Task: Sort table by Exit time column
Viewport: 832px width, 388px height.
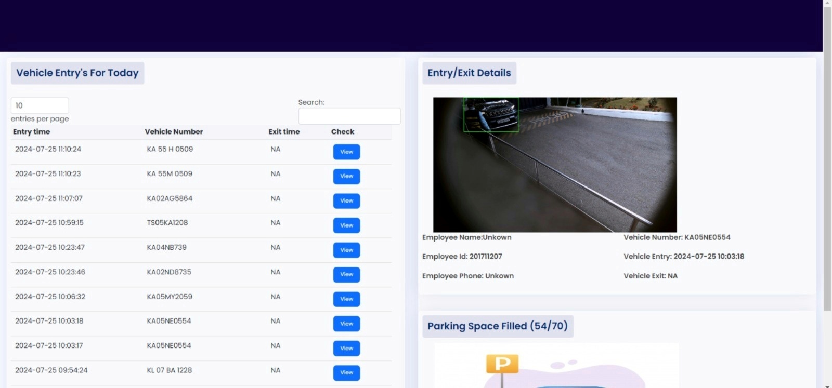Action: tap(284, 132)
